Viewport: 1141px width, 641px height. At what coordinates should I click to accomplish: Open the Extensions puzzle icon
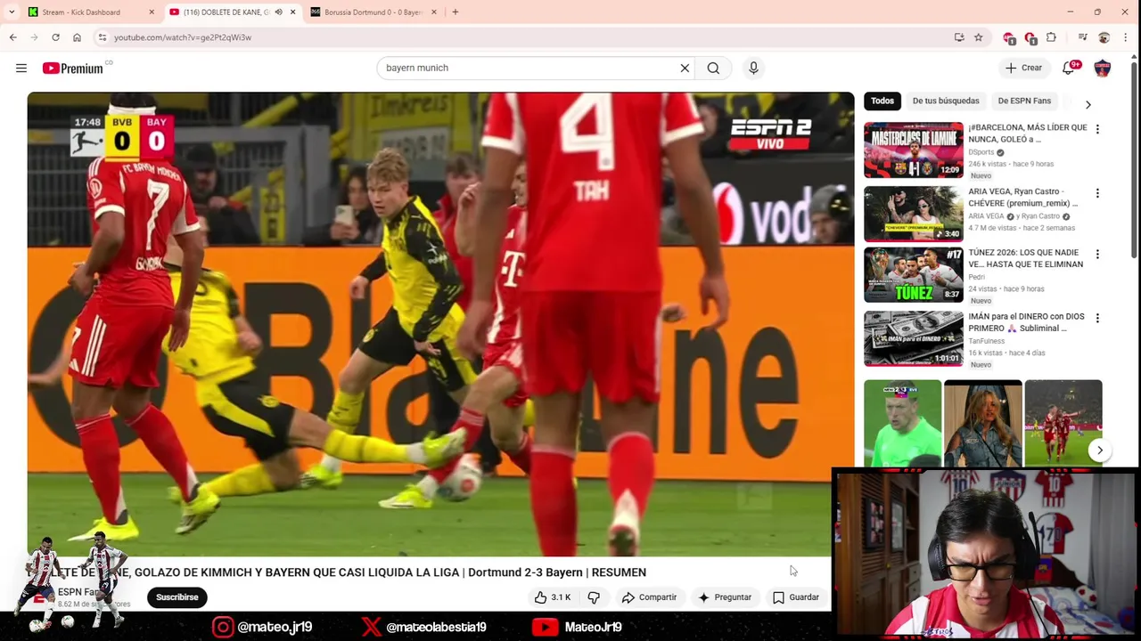click(1052, 37)
